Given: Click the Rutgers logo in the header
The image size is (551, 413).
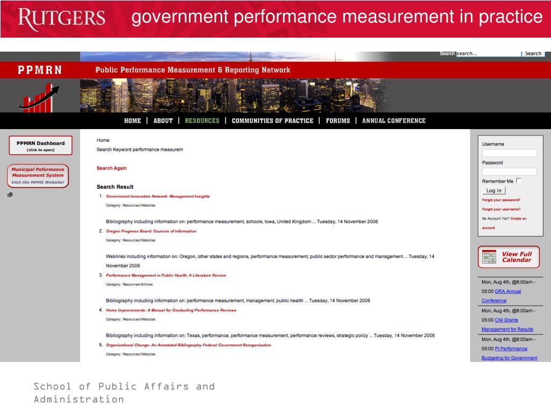Looking at the screenshot, I should coord(61,19).
